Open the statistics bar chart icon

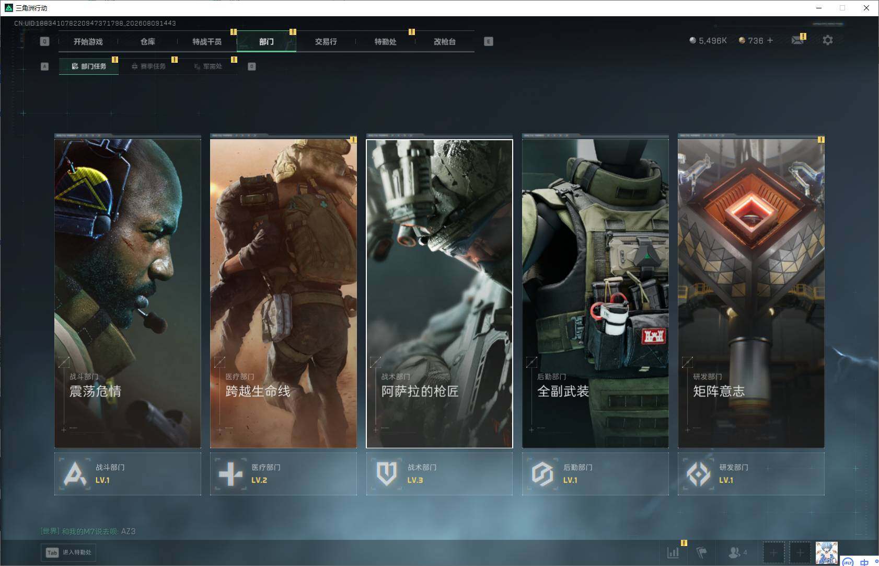(673, 552)
